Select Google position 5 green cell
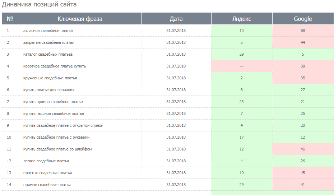Screen dimensions: 334x195 [303, 54]
